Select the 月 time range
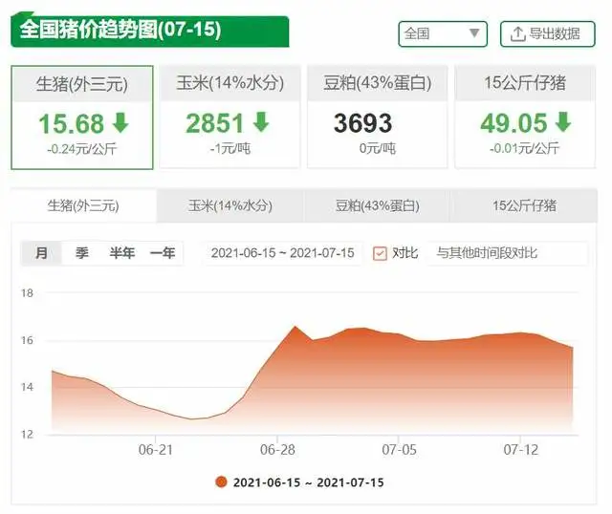This screenshot has height=514, width=612. click(x=41, y=253)
